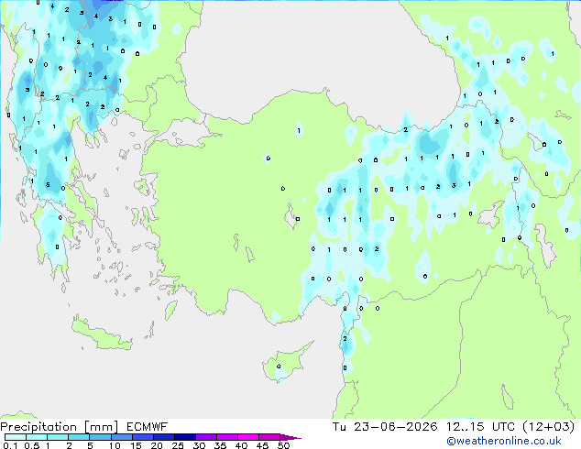The height and width of the screenshot is (449, 581).
Task: Click the 45–50 mm legend color swatch
Action: click(269, 437)
